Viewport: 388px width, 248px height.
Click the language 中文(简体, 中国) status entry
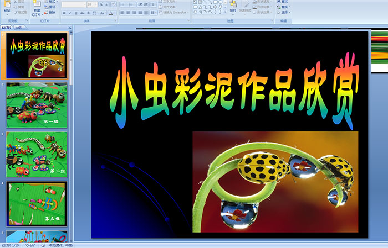pos(61,245)
